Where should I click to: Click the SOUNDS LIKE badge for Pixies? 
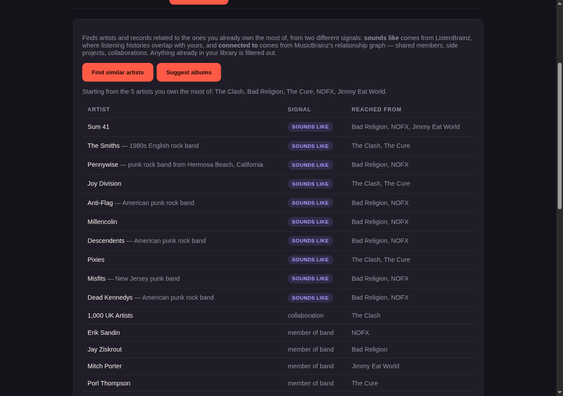point(311,260)
